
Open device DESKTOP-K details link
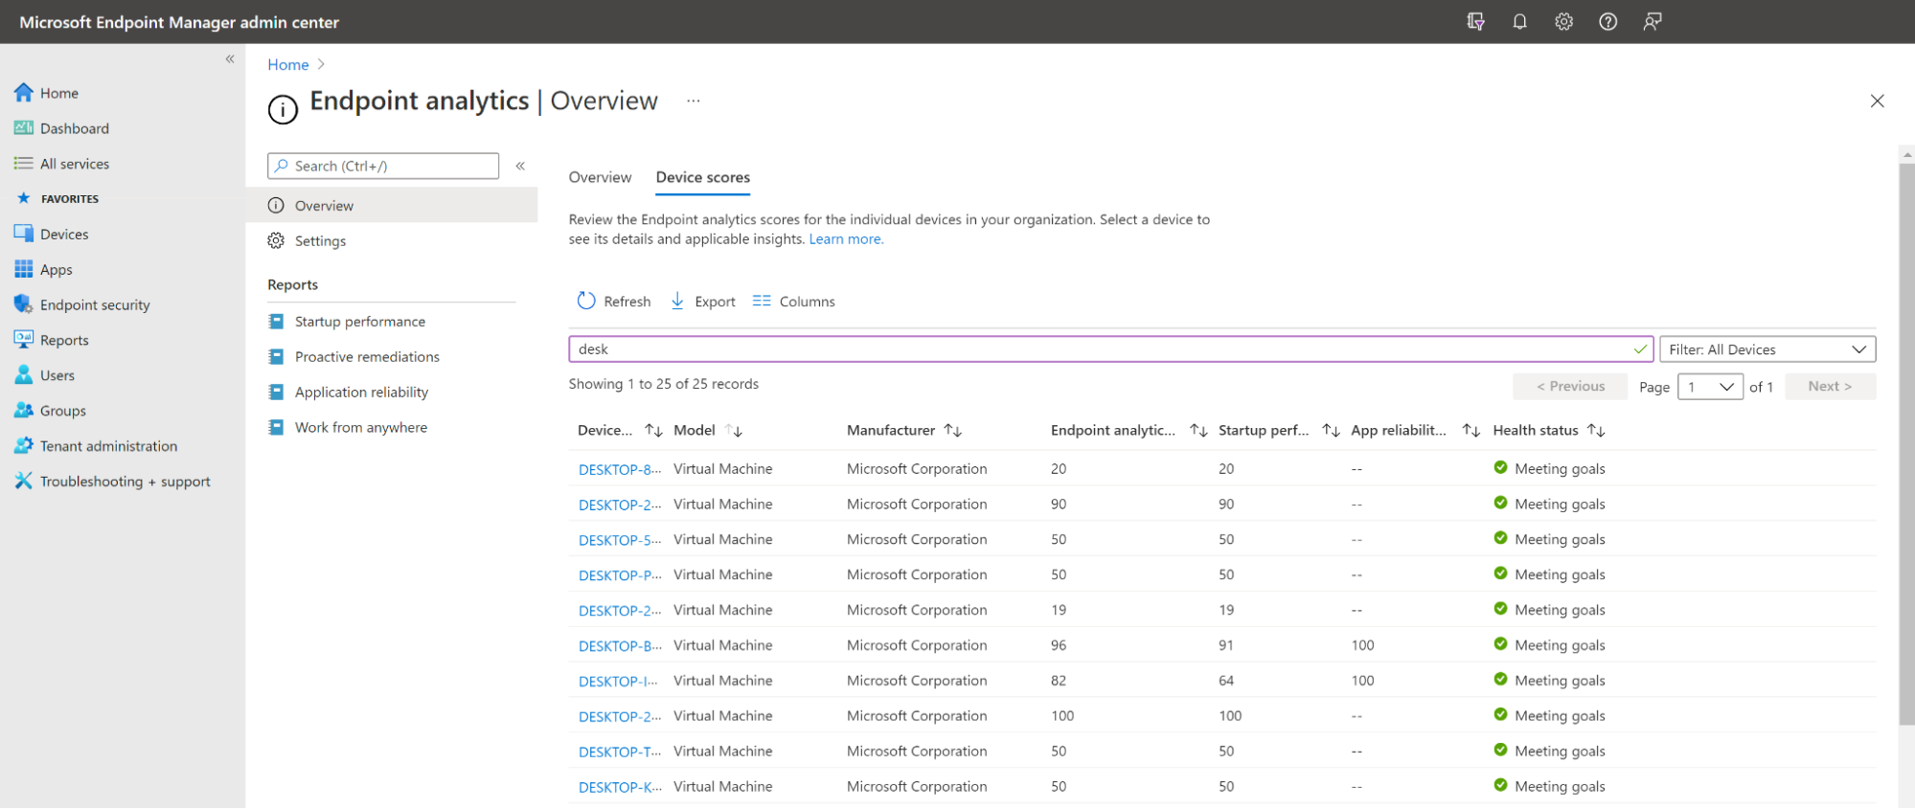click(620, 788)
